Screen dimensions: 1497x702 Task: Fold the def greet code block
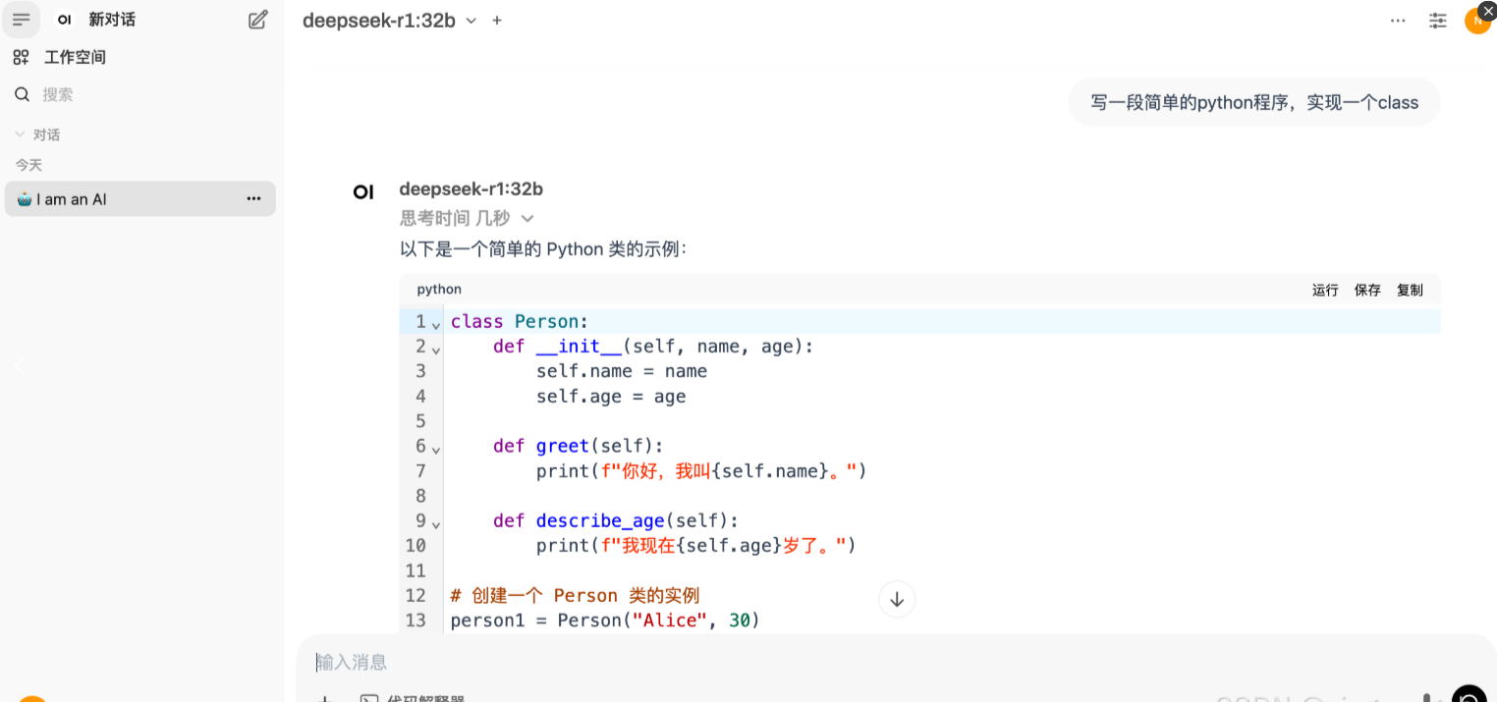coord(436,449)
